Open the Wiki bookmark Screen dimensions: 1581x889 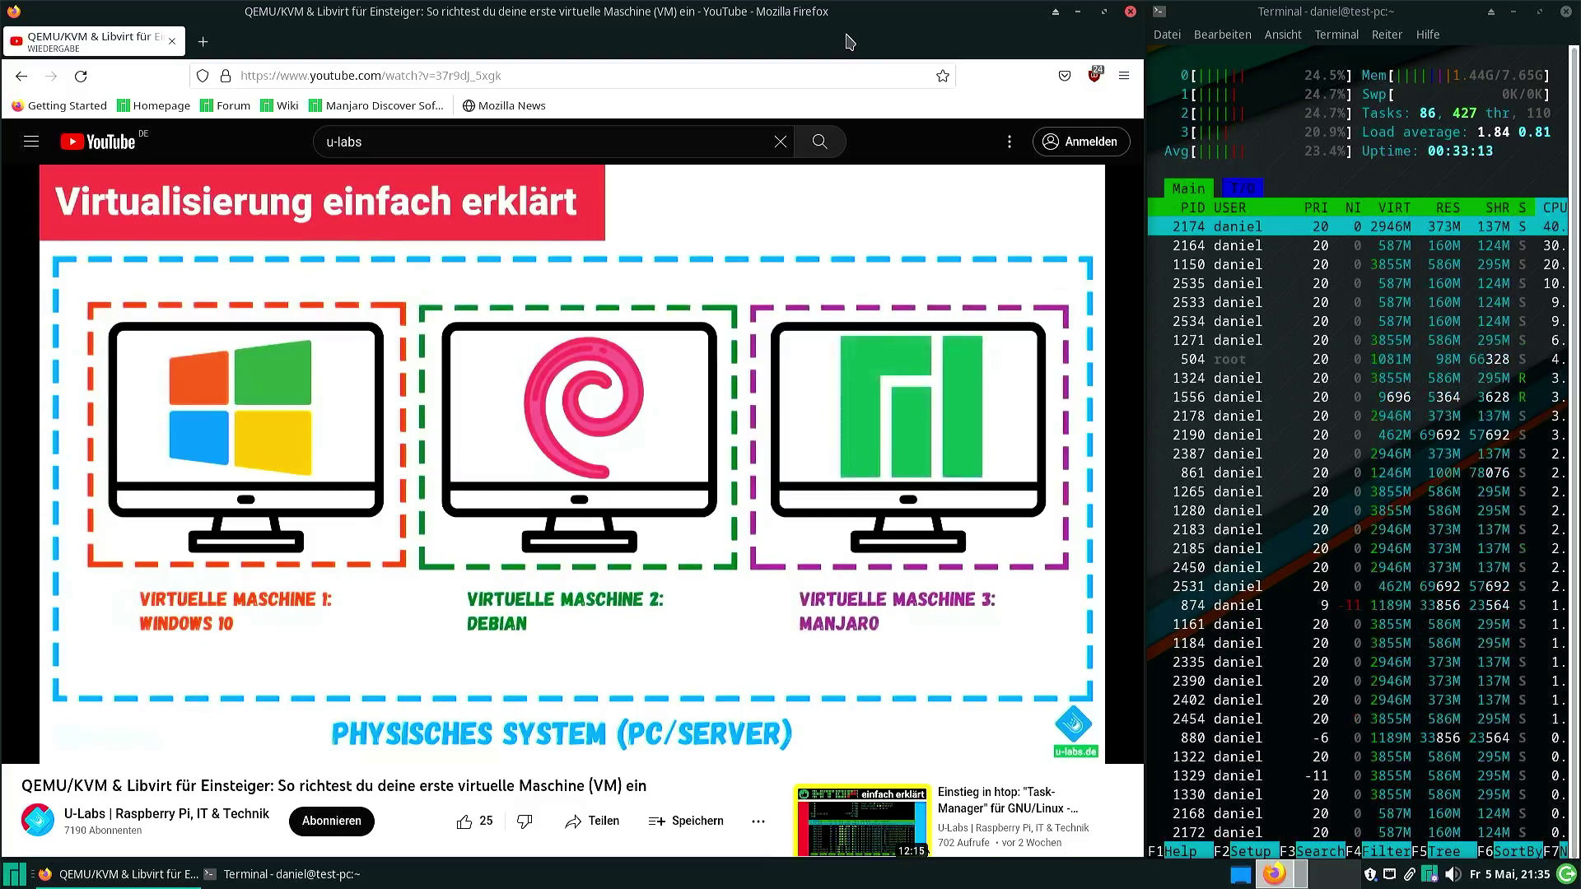[279, 105]
